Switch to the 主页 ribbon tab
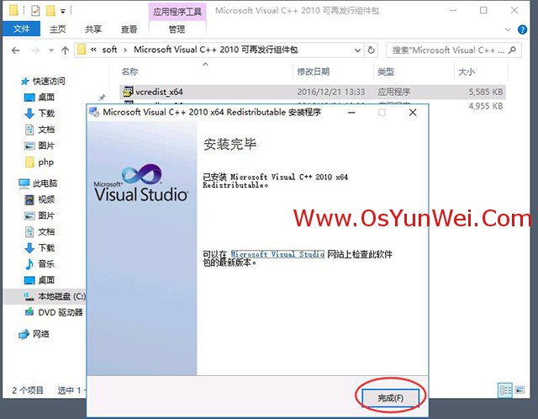Viewport: 538px width, 419px height. click(58, 29)
